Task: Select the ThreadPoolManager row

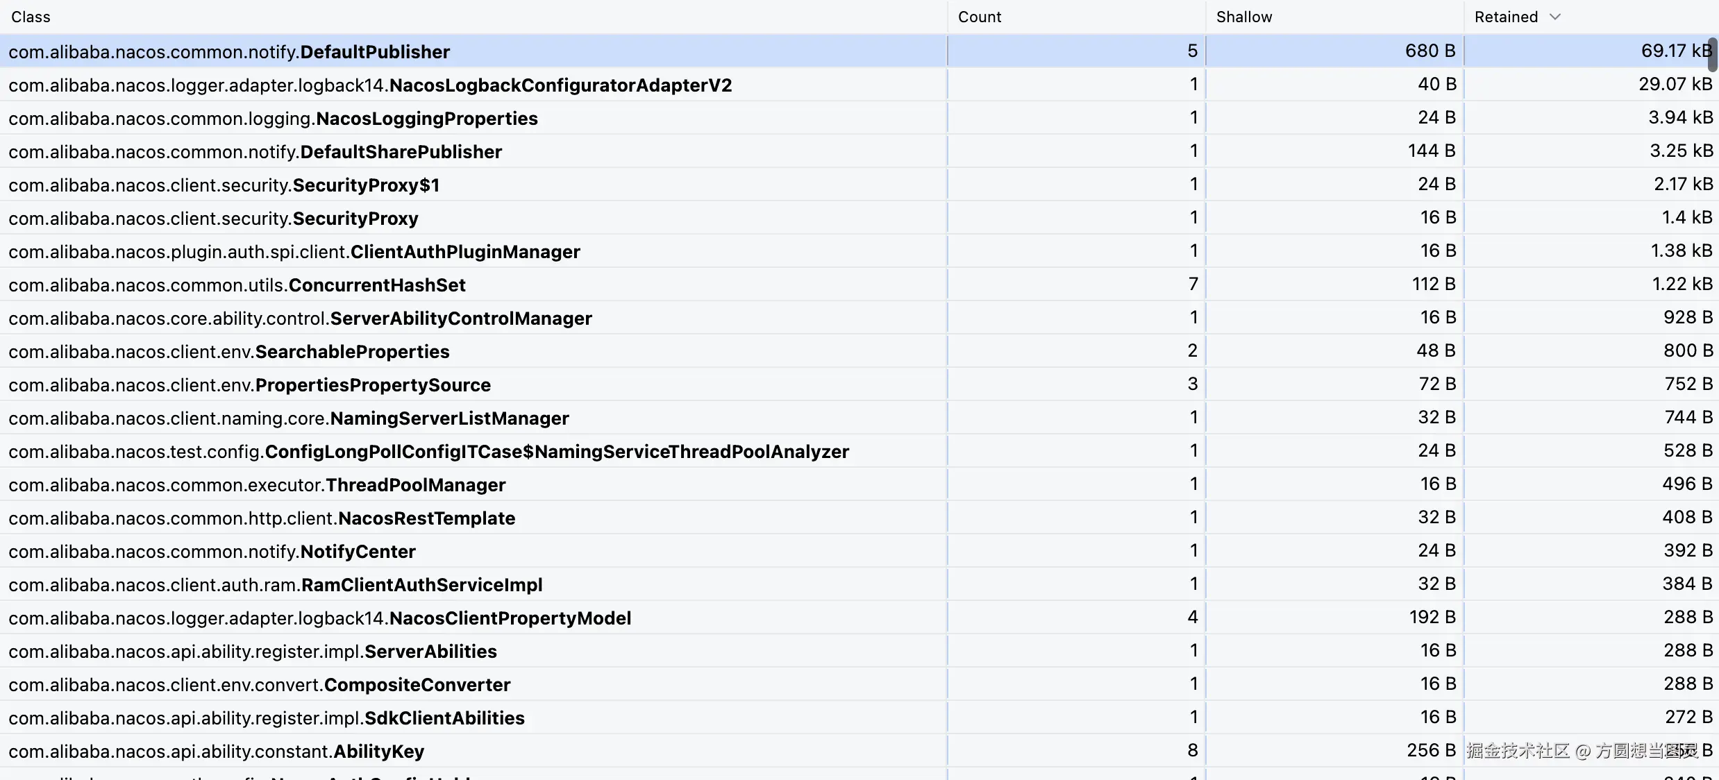Action: [859, 484]
